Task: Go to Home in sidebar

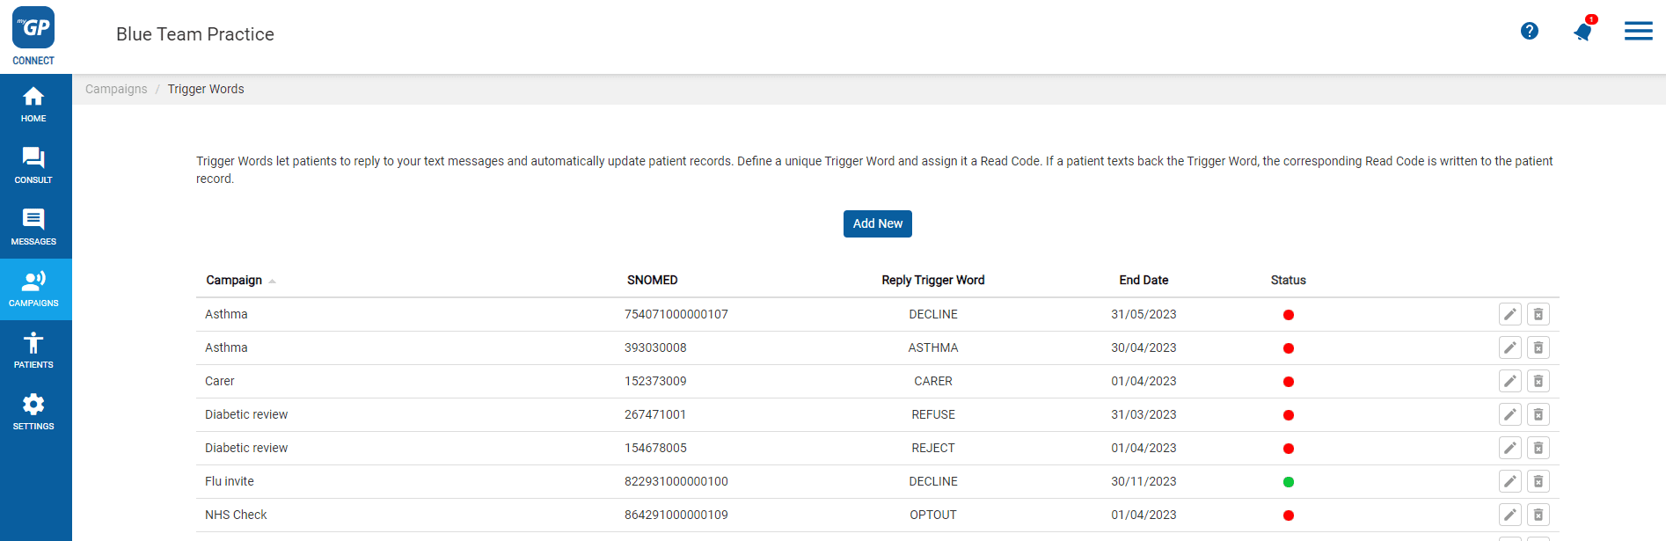Action: (x=33, y=105)
